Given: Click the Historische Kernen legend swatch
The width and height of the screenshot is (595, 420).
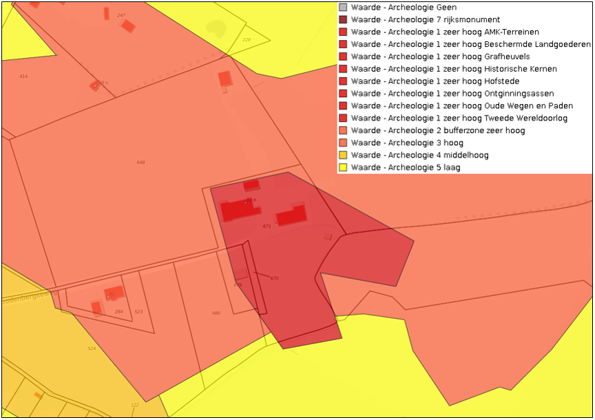Looking at the screenshot, I should 343,69.
